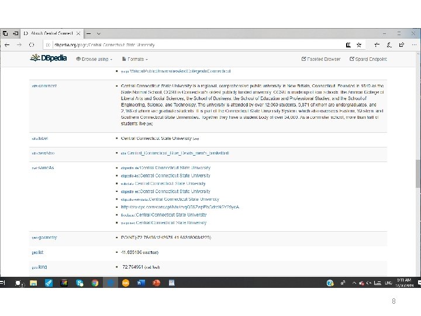Click the rdfs:seeAlso property link
Viewport: 421px width, 316px height.
coord(43,153)
